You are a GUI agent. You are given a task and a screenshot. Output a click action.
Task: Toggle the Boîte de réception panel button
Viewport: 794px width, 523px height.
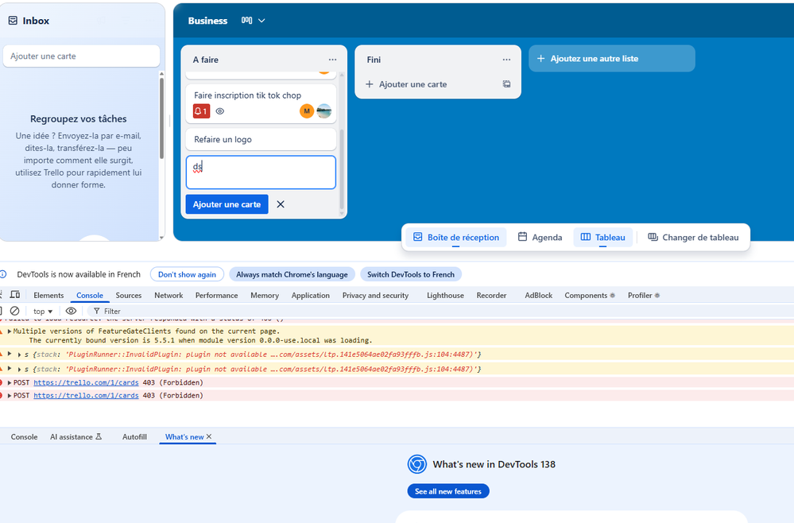point(456,237)
